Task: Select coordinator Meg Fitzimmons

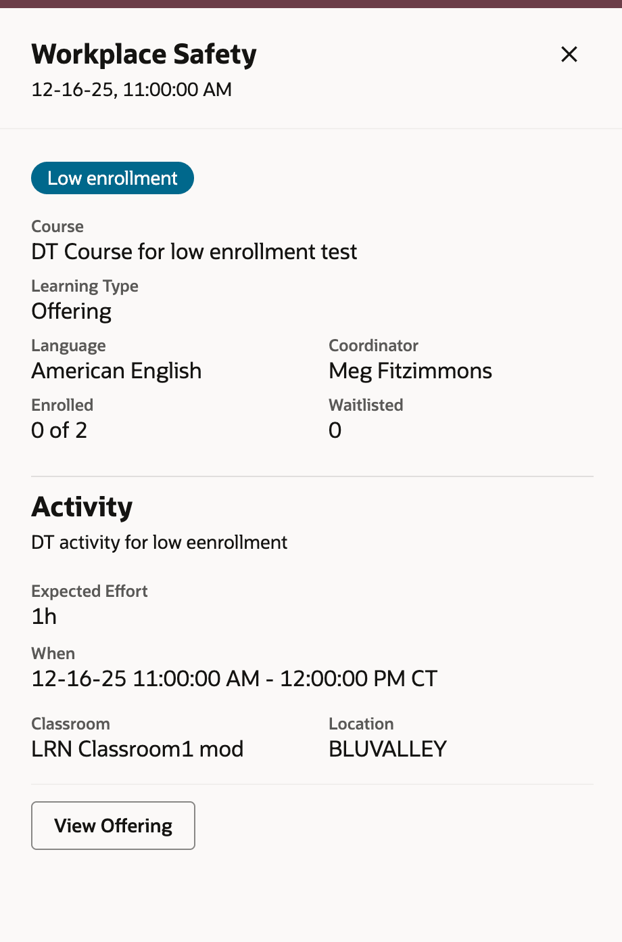Action: coord(410,370)
